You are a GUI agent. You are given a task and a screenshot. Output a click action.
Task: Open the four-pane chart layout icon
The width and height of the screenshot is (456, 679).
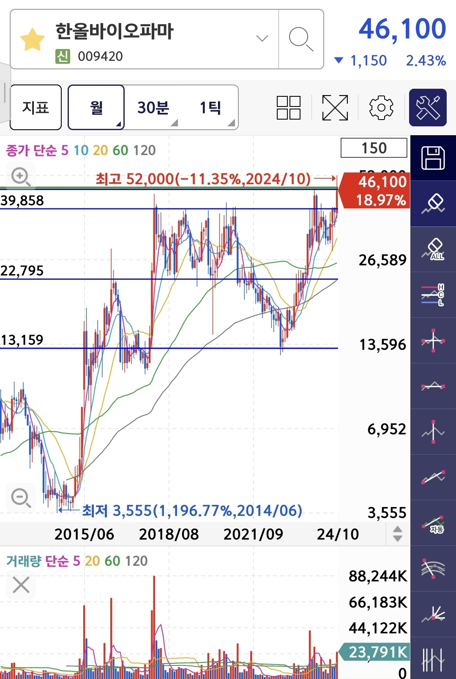[289, 107]
